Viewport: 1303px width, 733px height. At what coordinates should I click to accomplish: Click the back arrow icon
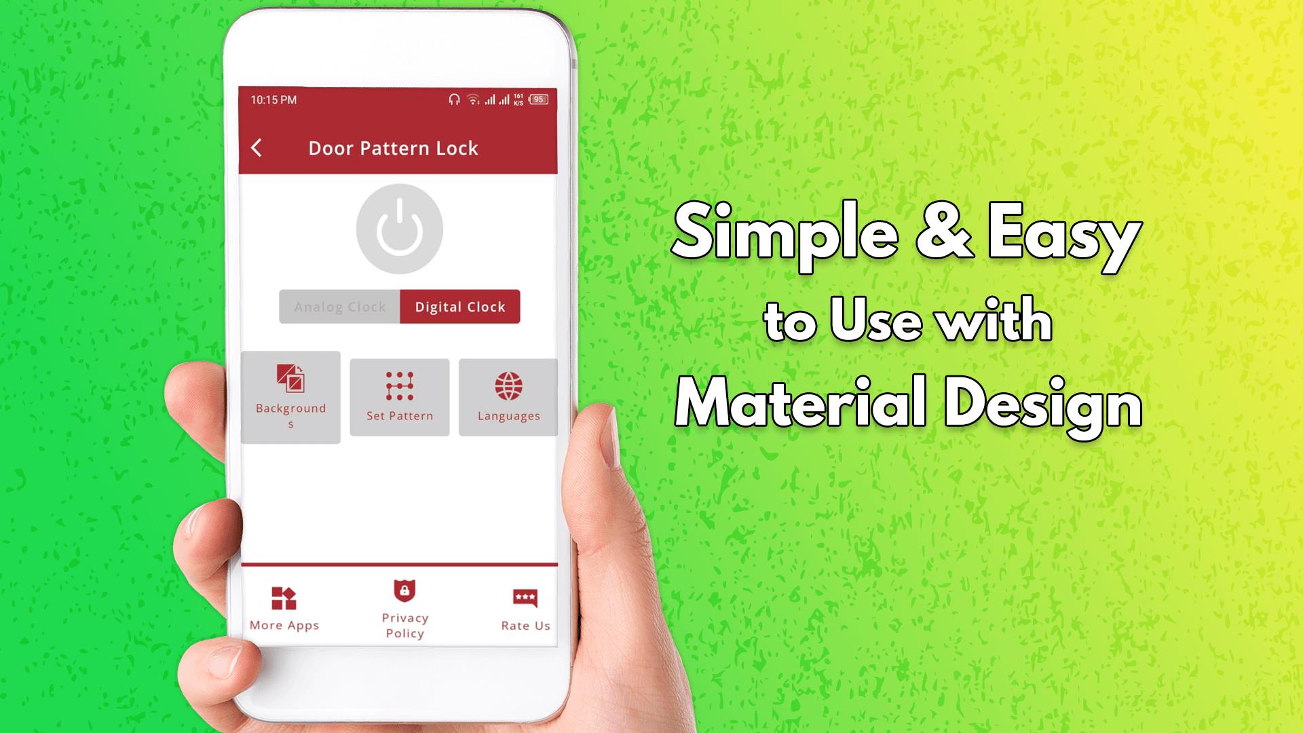pos(258,147)
